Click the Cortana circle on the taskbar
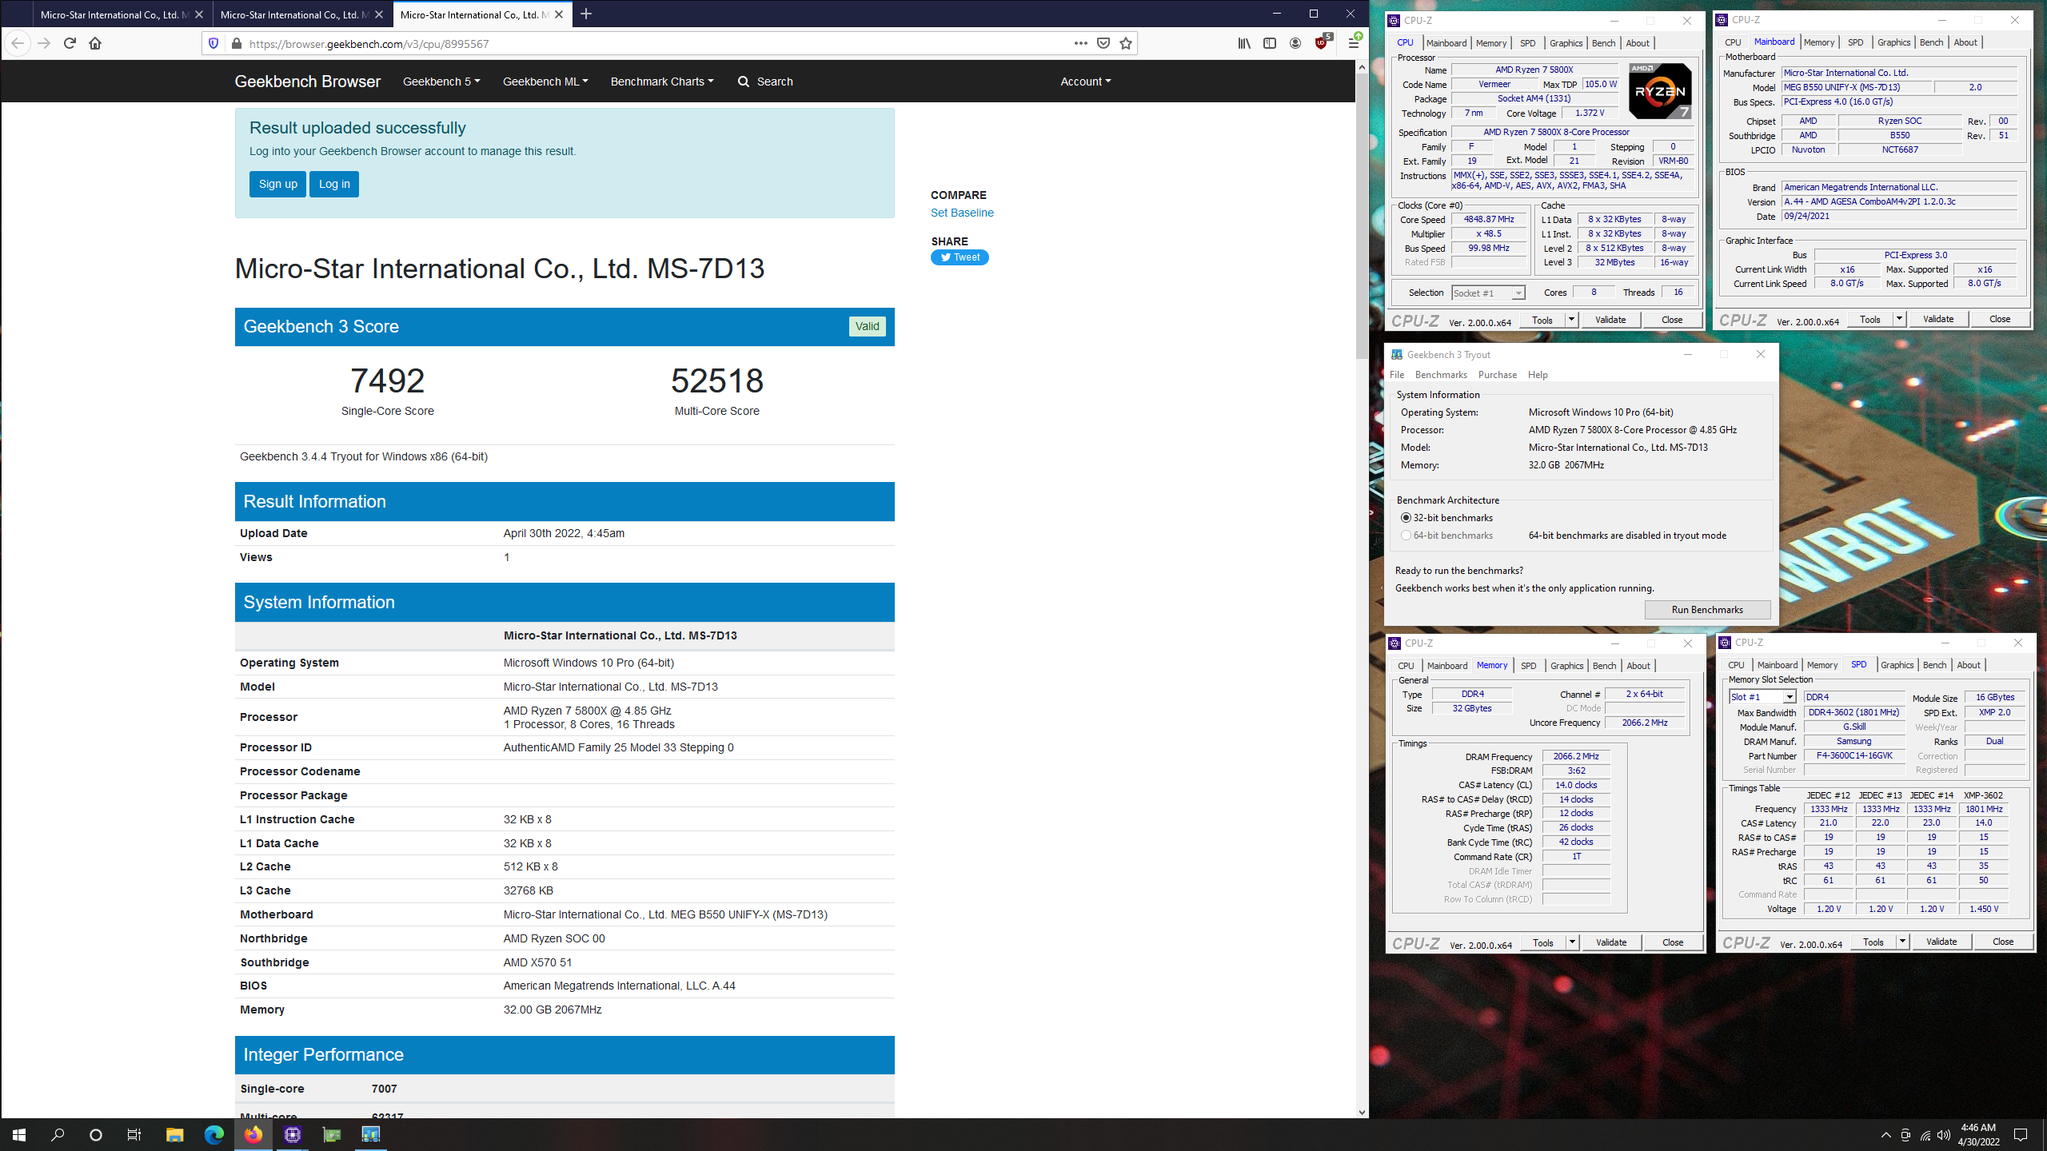 pyautogui.click(x=96, y=1134)
